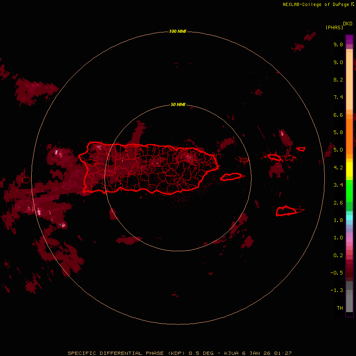Click the 5.0 value on color scale
The width and height of the screenshot is (356, 356).
coord(338,150)
